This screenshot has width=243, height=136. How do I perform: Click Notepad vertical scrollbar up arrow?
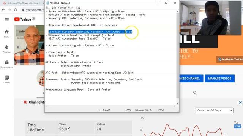[x=178, y=11]
